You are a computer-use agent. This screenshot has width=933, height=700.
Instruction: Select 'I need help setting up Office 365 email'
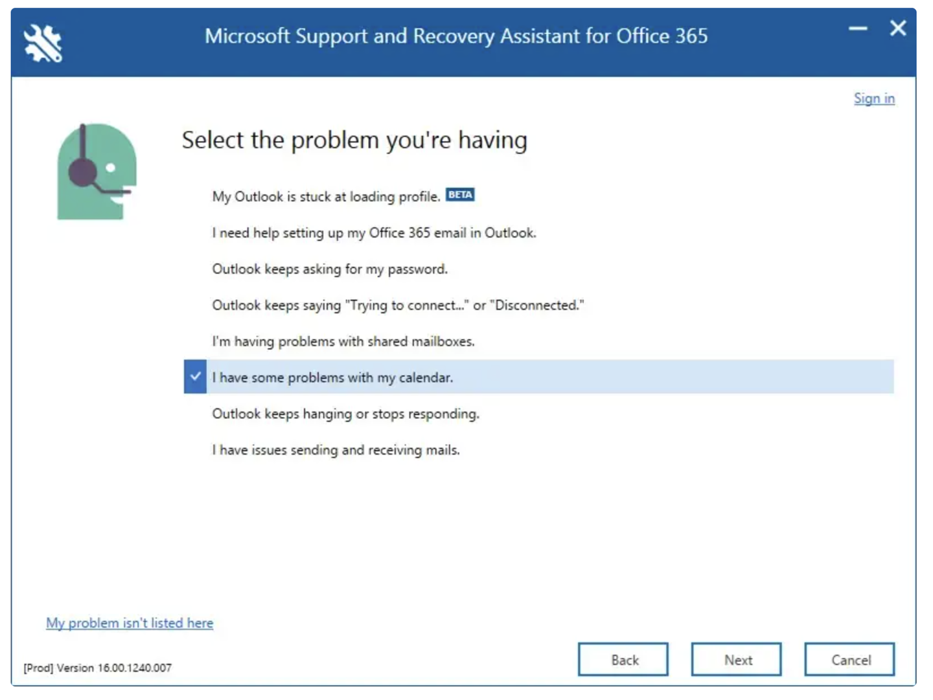374,233
